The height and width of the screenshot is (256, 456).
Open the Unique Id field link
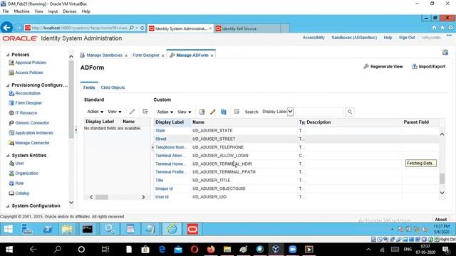164,188
